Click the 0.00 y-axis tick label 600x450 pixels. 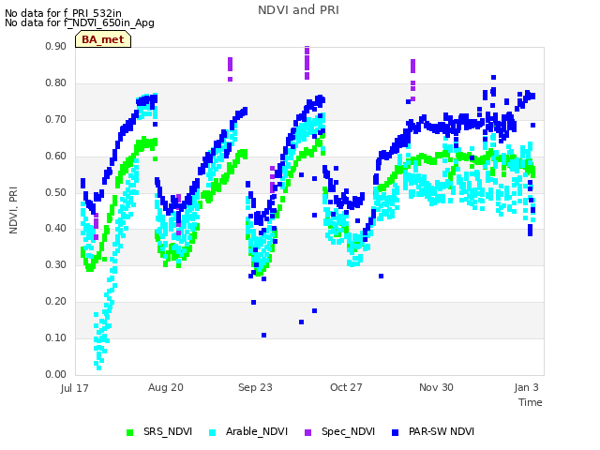point(56,374)
